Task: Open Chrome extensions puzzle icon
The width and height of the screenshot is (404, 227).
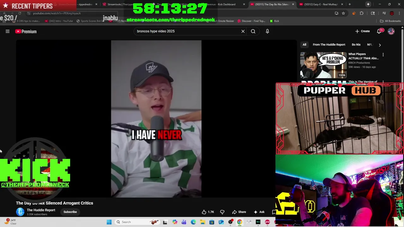Action: pyautogui.click(x=362, y=13)
